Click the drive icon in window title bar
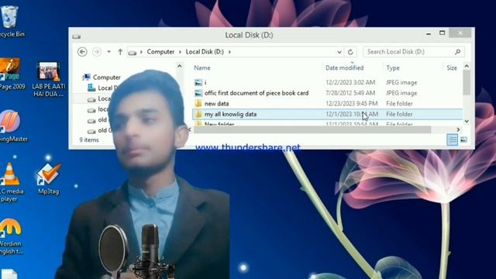The image size is (496, 279). [76, 36]
